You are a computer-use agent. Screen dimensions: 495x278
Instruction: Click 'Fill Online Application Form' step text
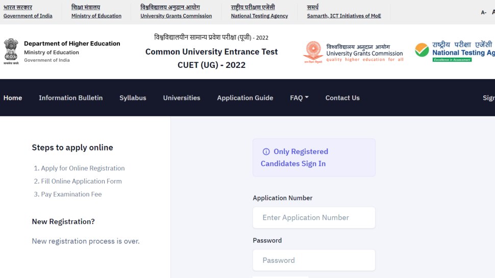[81, 181]
